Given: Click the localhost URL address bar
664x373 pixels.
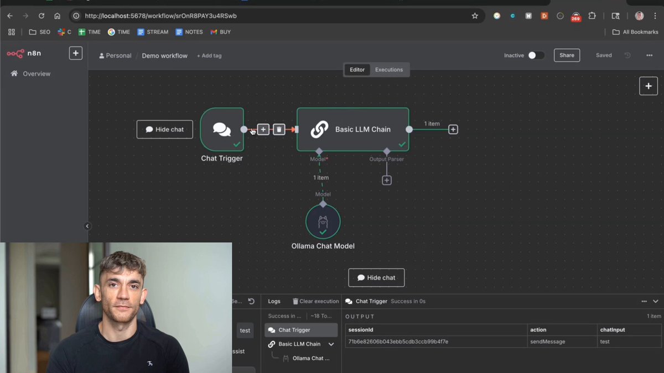Looking at the screenshot, I should pyautogui.click(x=277, y=16).
